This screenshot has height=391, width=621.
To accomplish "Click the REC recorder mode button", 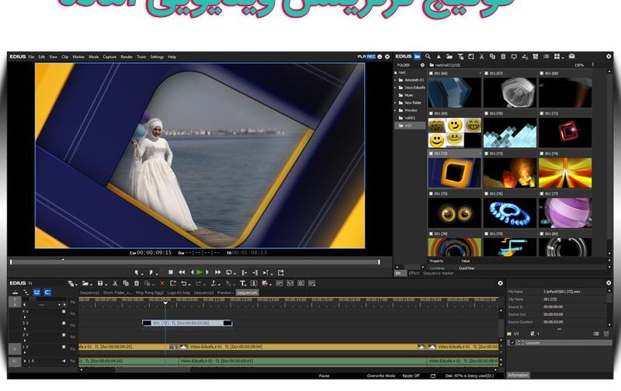I will click(371, 57).
